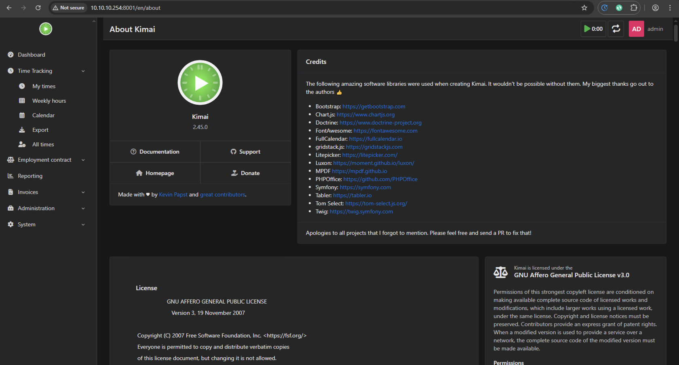Open the AD user avatar
The height and width of the screenshot is (365, 679).
tap(636, 29)
